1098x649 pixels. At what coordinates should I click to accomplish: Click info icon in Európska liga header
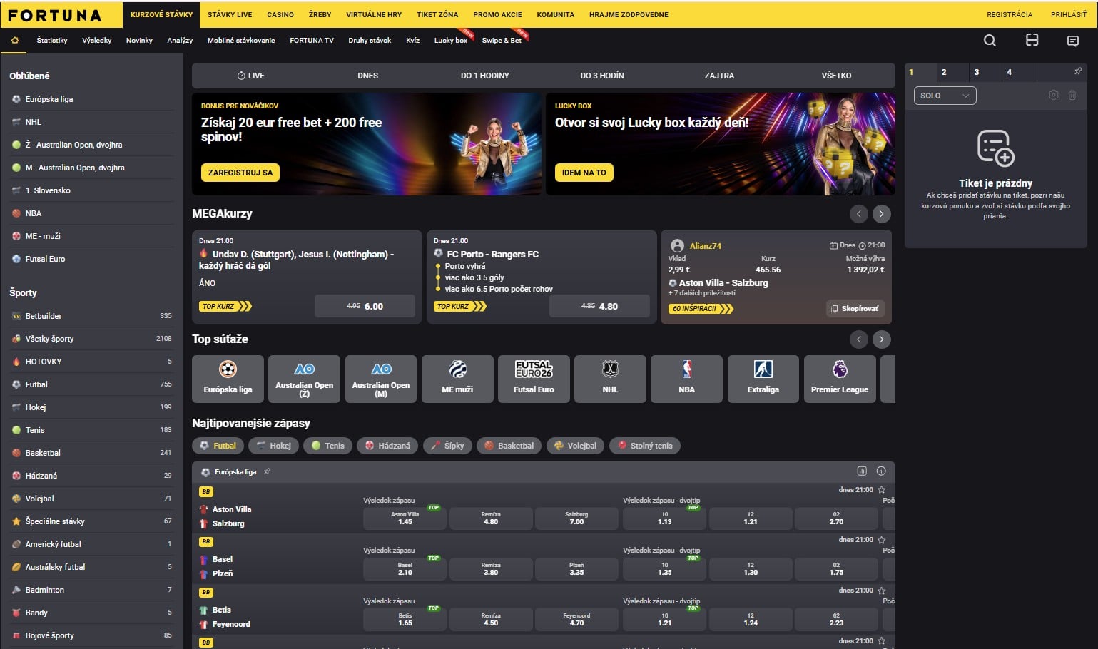pyautogui.click(x=881, y=471)
